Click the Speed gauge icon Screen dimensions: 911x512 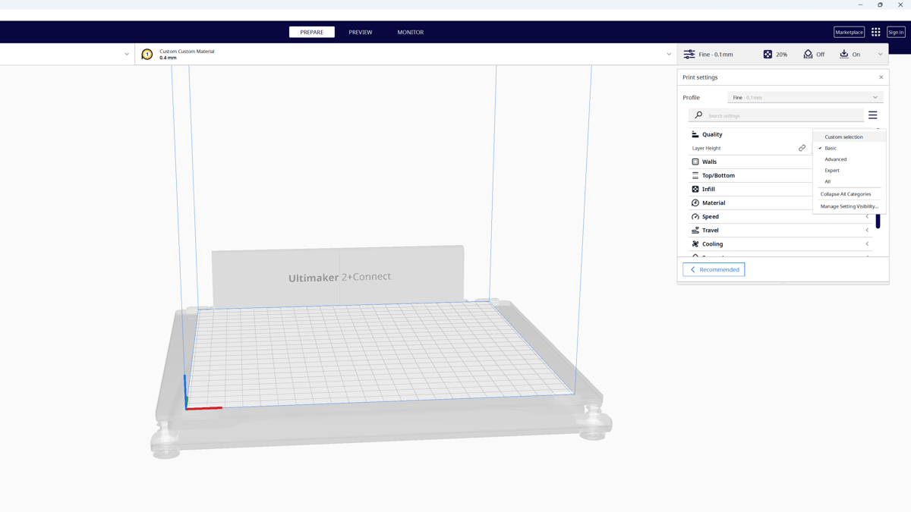tap(695, 216)
